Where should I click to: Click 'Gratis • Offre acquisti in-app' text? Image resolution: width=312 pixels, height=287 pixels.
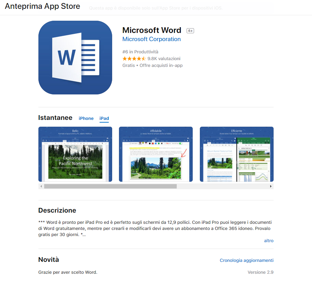click(x=152, y=66)
